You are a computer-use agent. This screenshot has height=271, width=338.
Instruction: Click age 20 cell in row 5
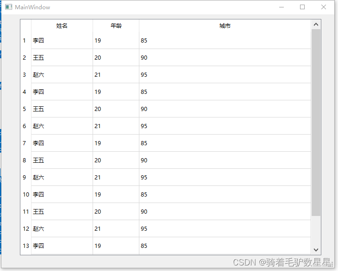(116, 109)
